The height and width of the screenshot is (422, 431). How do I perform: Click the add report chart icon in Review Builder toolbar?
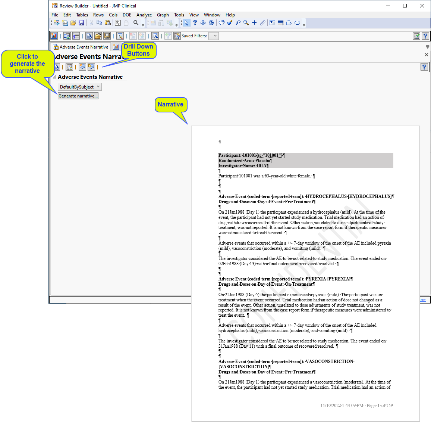coord(54,36)
